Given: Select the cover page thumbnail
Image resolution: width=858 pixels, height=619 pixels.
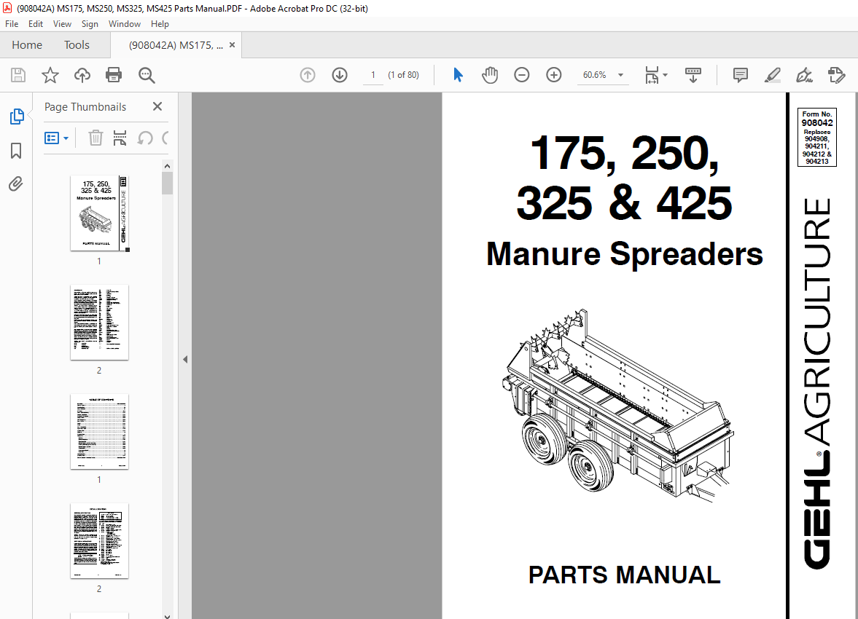Looking at the screenshot, I should coord(100,213).
